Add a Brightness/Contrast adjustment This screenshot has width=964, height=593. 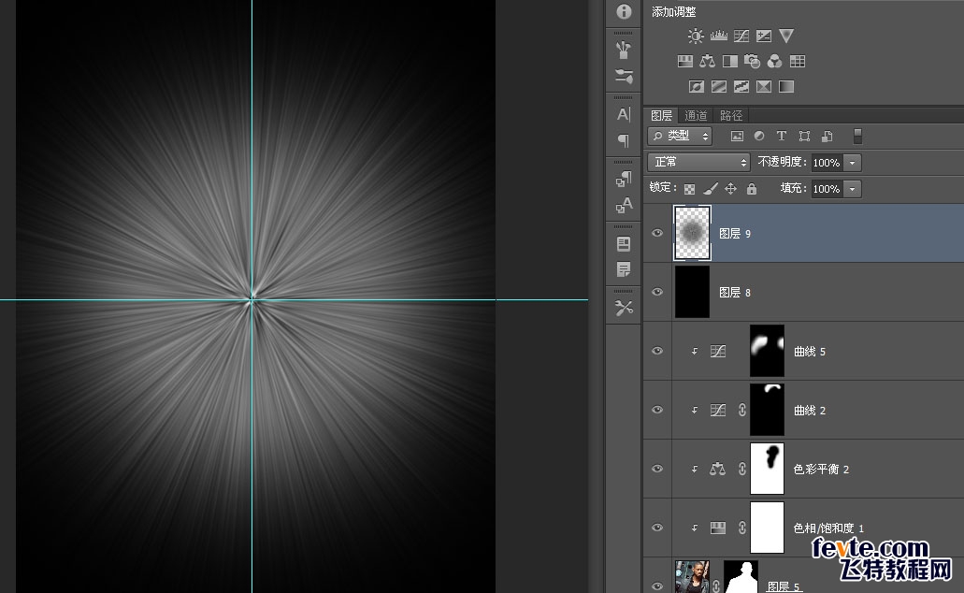696,36
